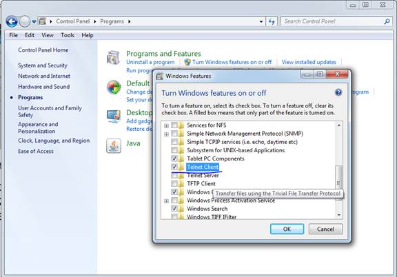Open Network and Internet category
This screenshot has height=277, width=397.
44,76
